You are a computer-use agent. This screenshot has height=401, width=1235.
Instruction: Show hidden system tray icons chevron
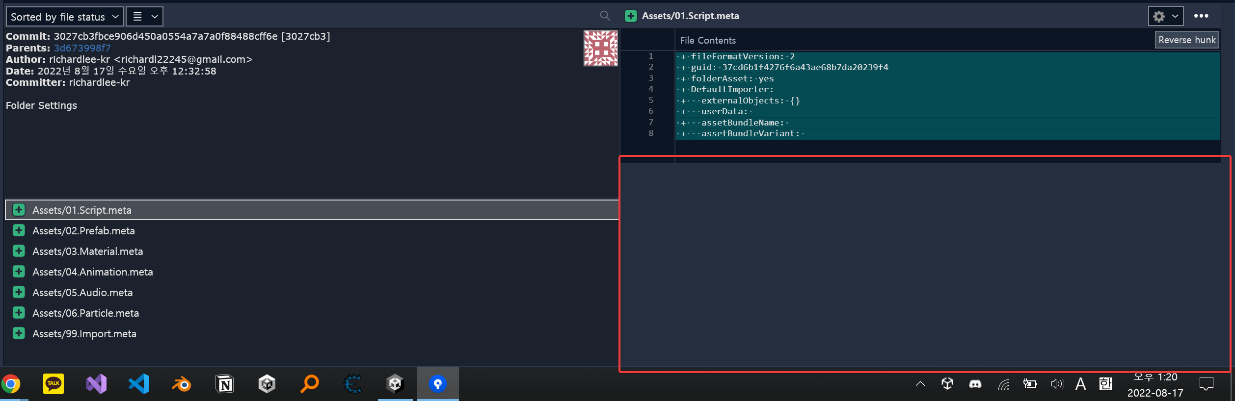click(920, 384)
